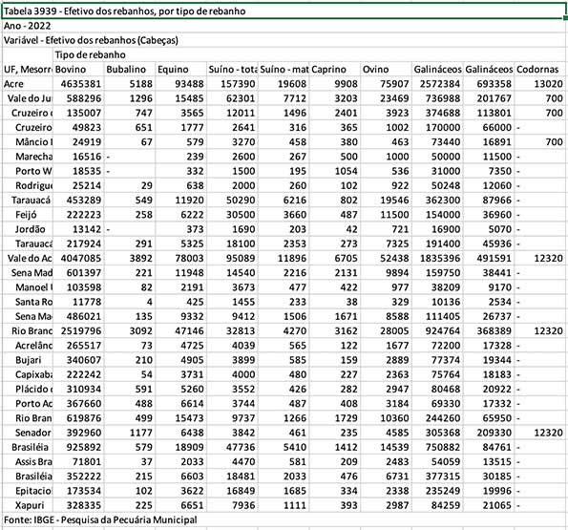Image resolution: width=568 pixels, height=530 pixels.
Task: Select the 'Feijó' row label cell
Action: 27,215
